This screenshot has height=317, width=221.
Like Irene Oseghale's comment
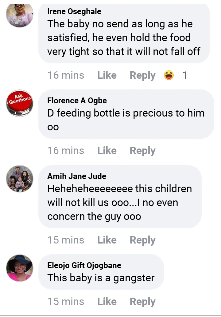pos(107,75)
